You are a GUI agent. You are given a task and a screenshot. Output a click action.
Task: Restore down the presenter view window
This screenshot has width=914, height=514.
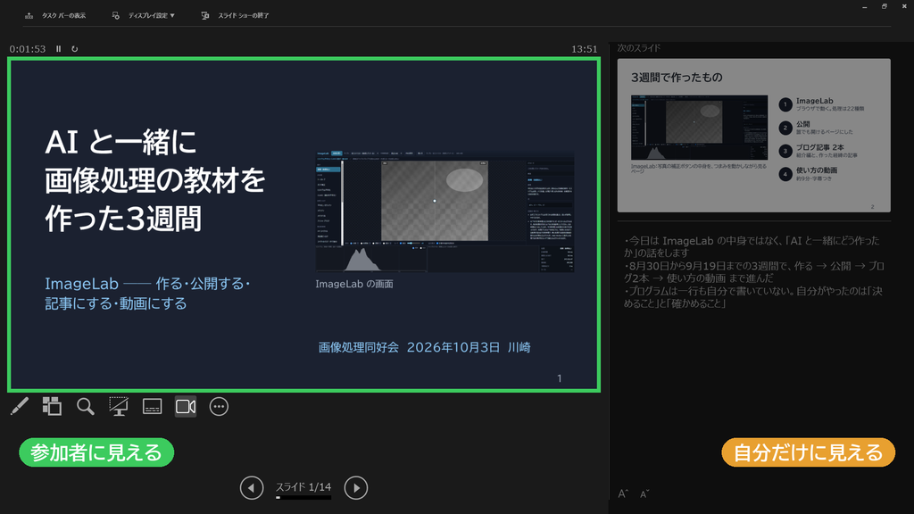click(x=885, y=6)
